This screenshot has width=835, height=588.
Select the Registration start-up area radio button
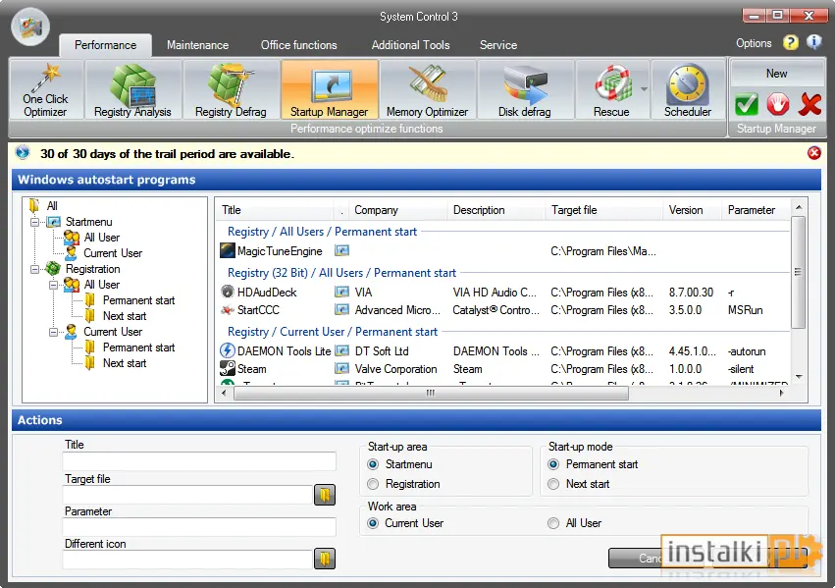point(373,484)
